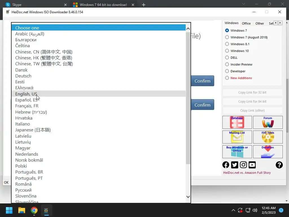Open the YouTube icon
Image resolution: width=289 pixels, height=217 pixels.
tap(252, 165)
